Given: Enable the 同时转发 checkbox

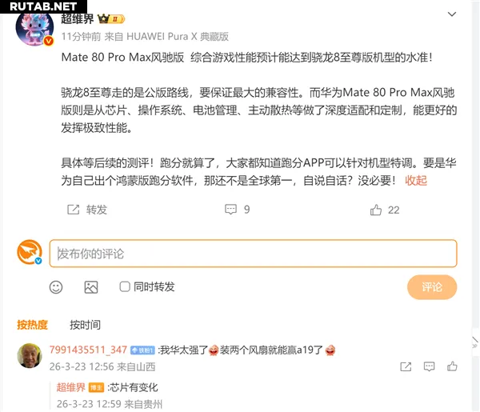Looking at the screenshot, I should pyautogui.click(x=125, y=287).
